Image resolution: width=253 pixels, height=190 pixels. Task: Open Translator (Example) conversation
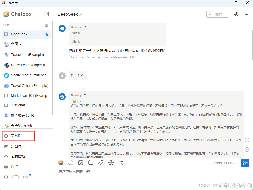click(x=26, y=55)
